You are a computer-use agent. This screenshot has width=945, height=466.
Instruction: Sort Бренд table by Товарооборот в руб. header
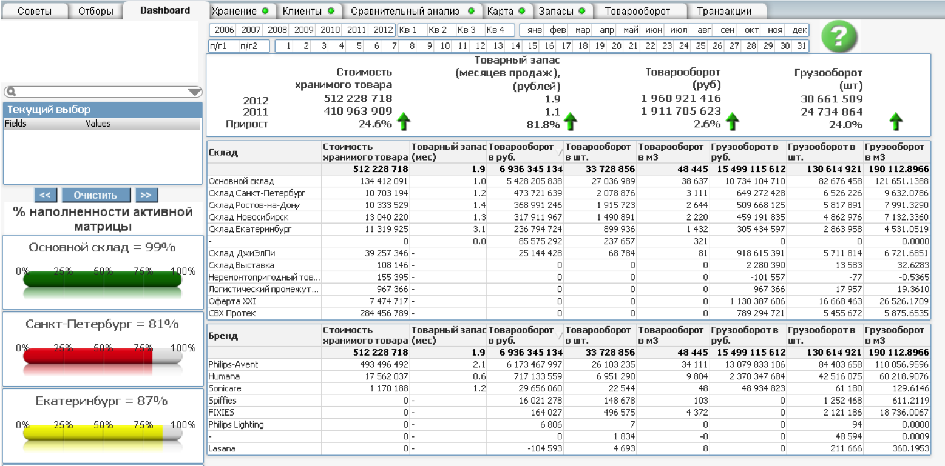pos(526,335)
